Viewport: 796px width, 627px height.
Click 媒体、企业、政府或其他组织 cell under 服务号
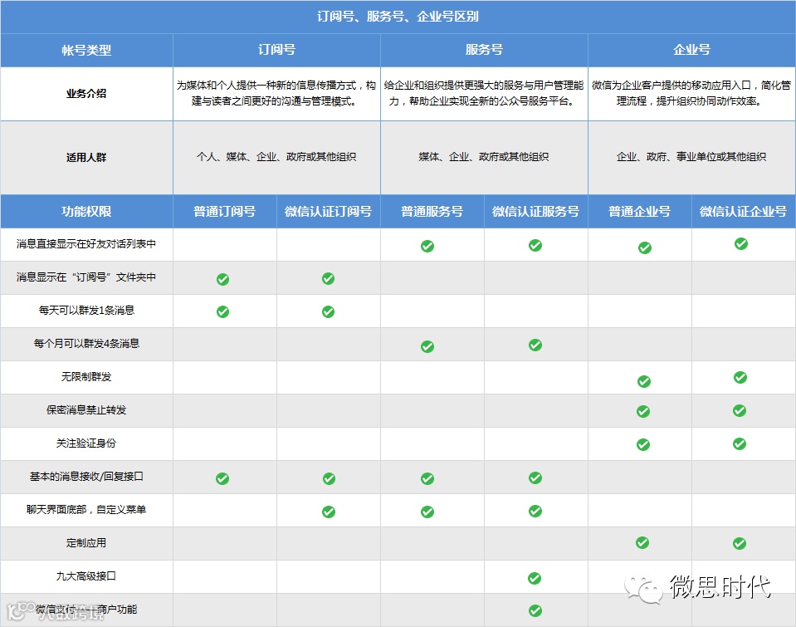point(484,157)
